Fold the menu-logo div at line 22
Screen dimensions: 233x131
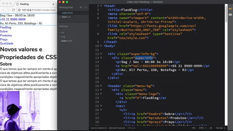click(101, 94)
